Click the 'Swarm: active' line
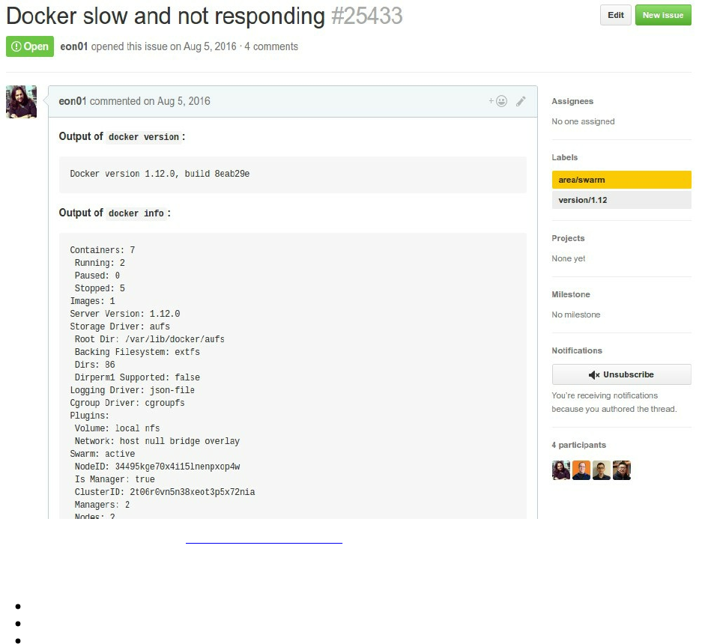Viewport: 702px width, 644px height. coord(102,454)
